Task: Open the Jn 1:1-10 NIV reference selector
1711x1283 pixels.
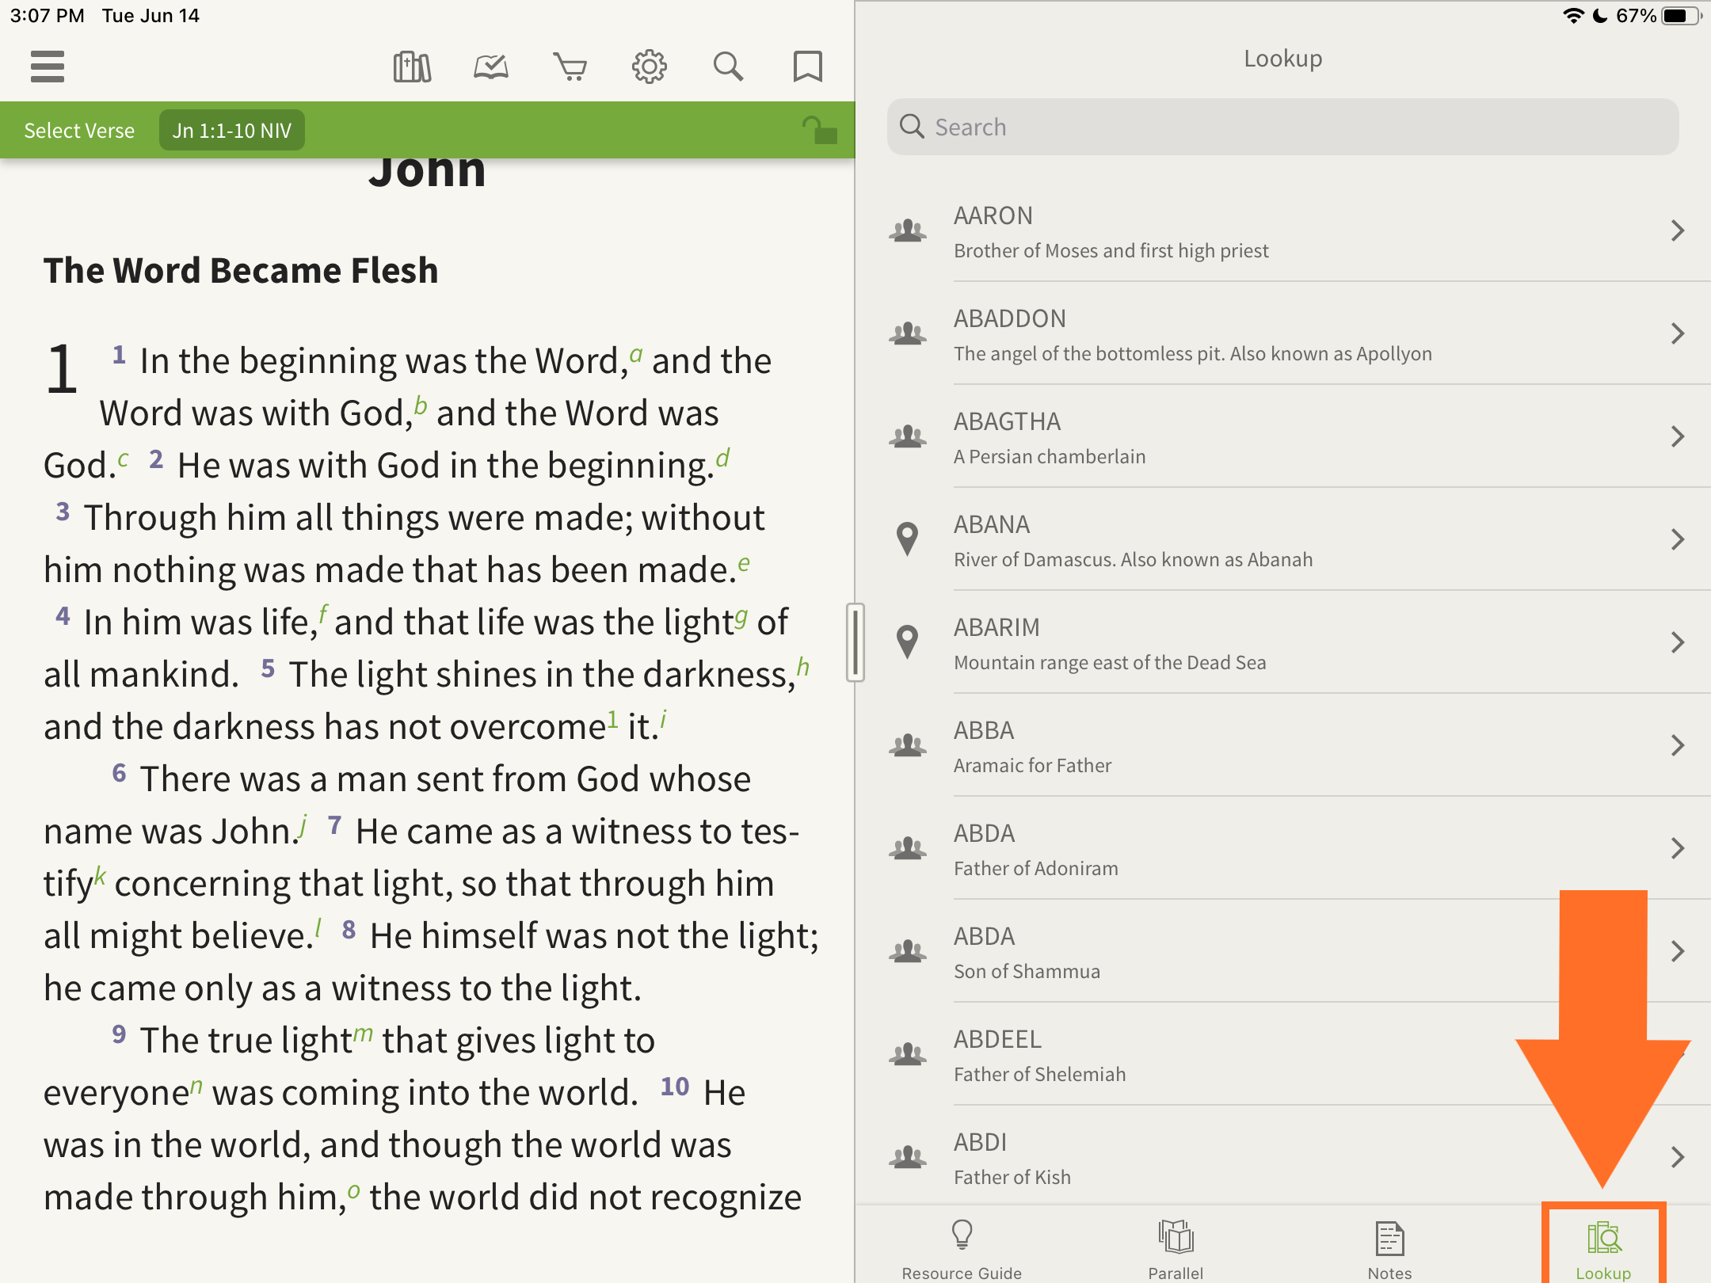Action: point(232,131)
